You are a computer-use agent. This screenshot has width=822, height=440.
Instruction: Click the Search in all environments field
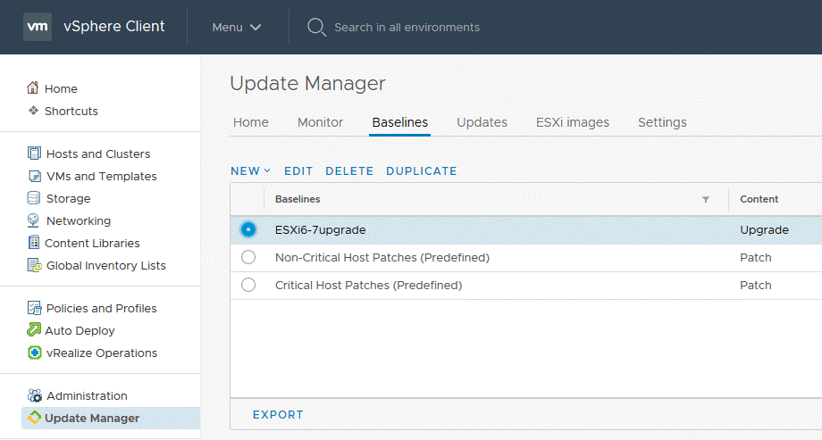[x=407, y=27]
